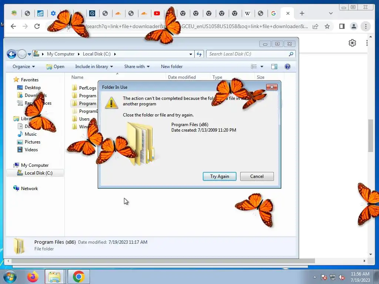Screen dimensions: 379x284
Task: Switch to the Google tab
Action: tap(274, 13)
